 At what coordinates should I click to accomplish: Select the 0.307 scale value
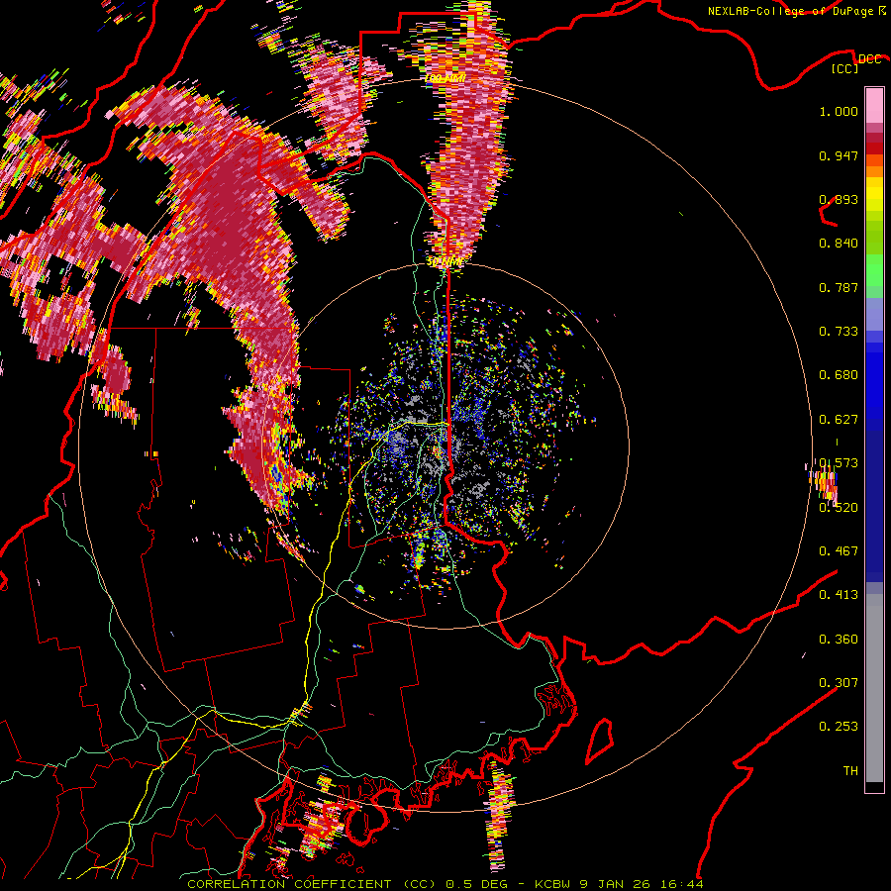839,682
